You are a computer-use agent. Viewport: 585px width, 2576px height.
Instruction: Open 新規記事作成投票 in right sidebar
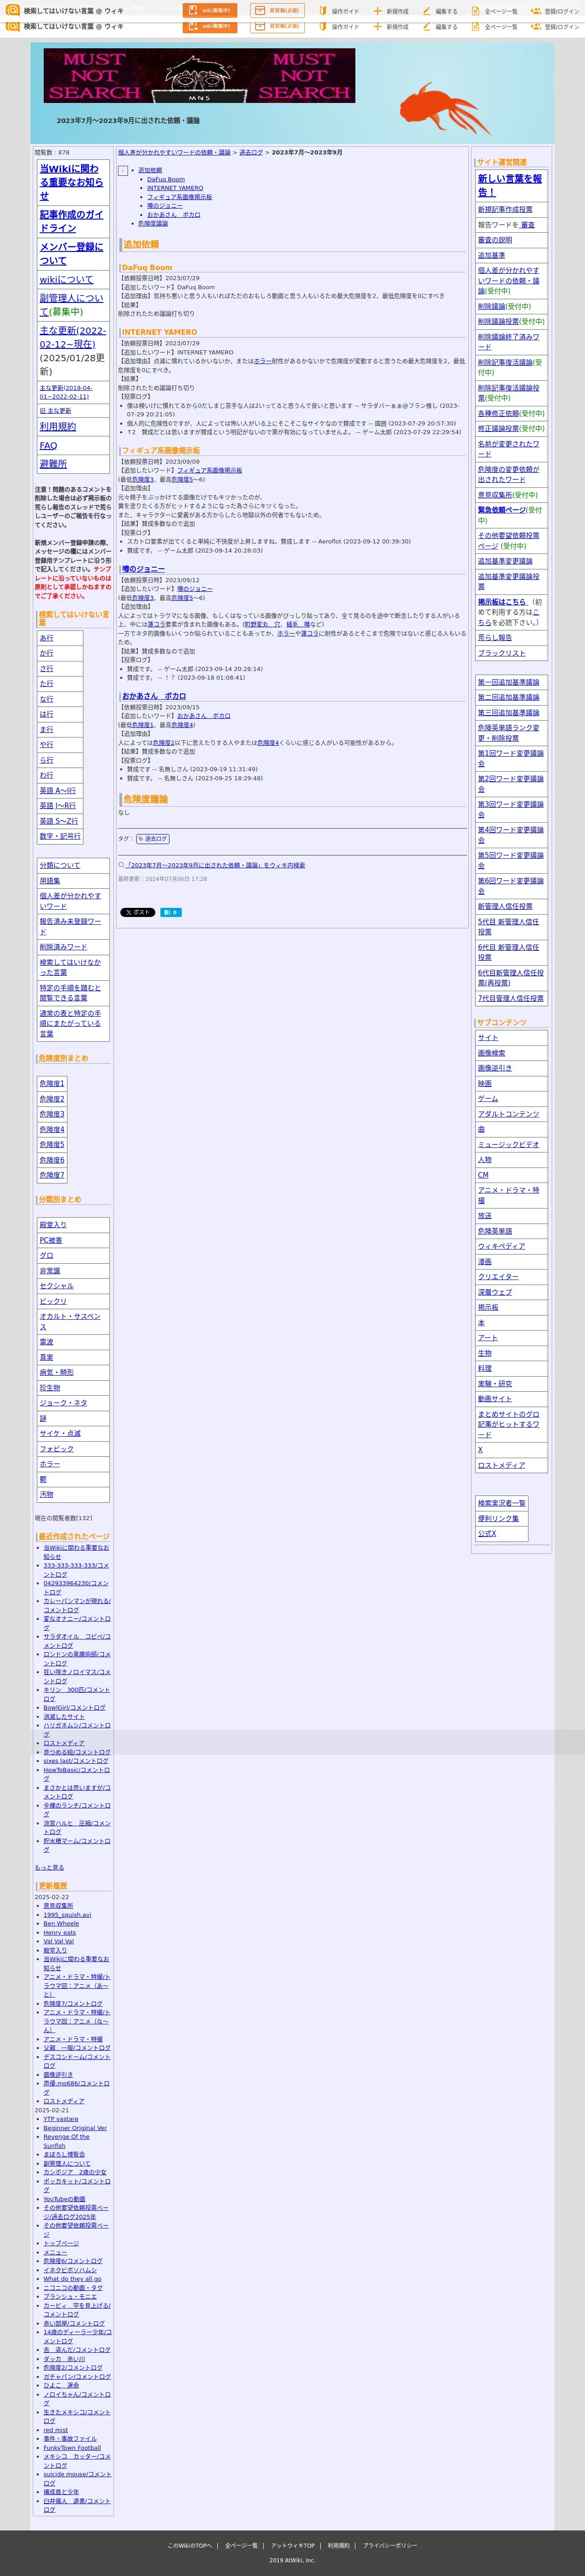point(505,210)
